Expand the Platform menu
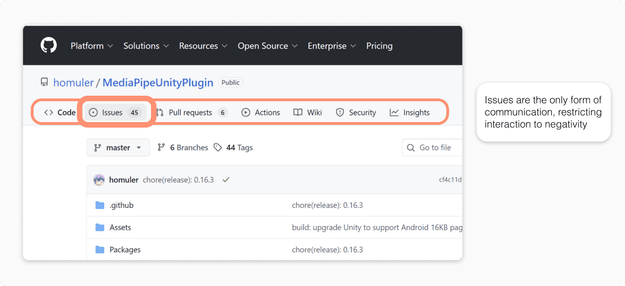 pyautogui.click(x=92, y=46)
